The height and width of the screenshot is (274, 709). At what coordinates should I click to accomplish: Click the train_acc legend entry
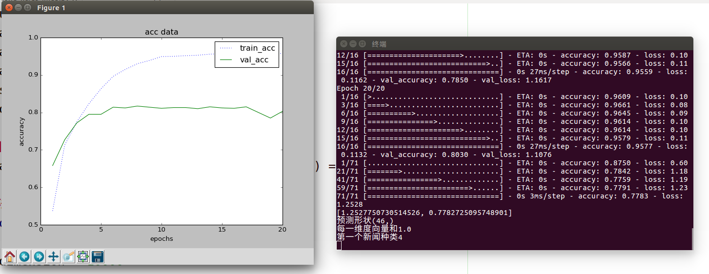247,48
